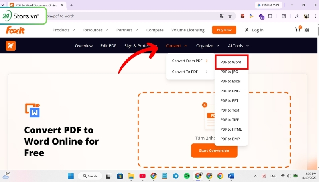Click the purple extension with 24 badge
This screenshot has width=319, height=182.
[261, 16]
